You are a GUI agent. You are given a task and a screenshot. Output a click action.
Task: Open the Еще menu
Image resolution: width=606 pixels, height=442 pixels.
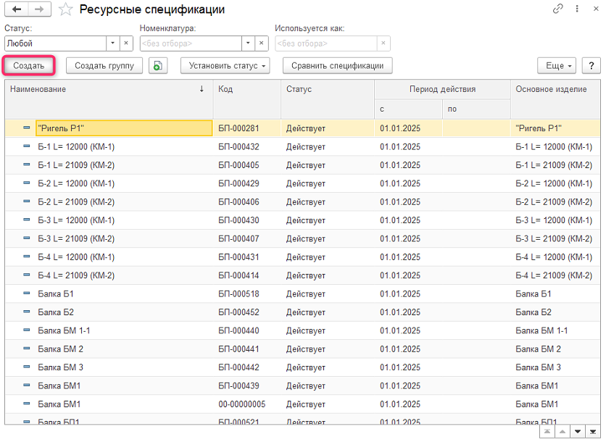(x=556, y=66)
